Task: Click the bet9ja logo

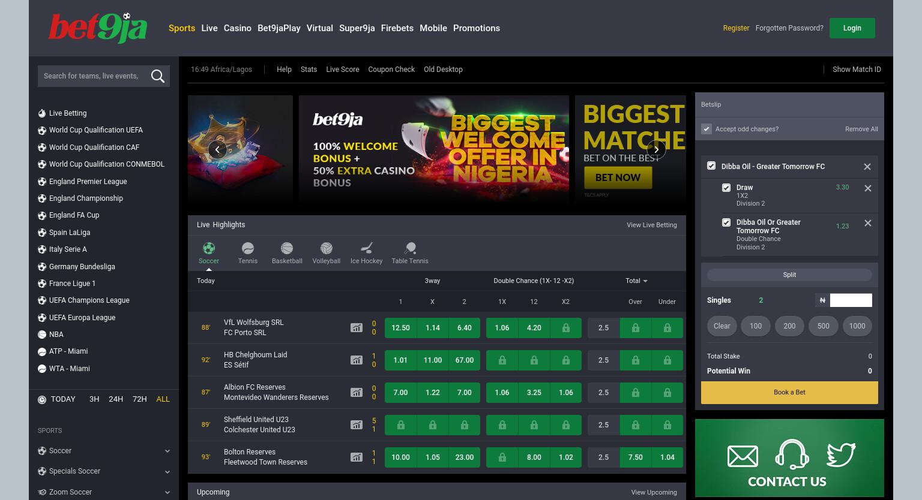Action: 98,28
